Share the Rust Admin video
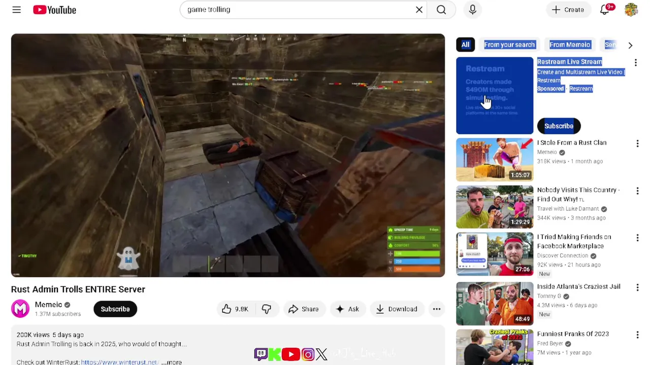The width and height of the screenshot is (650, 365). tap(304, 309)
